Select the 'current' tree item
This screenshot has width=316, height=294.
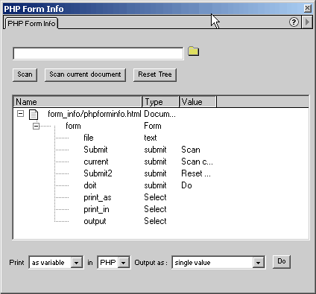[x=96, y=162]
